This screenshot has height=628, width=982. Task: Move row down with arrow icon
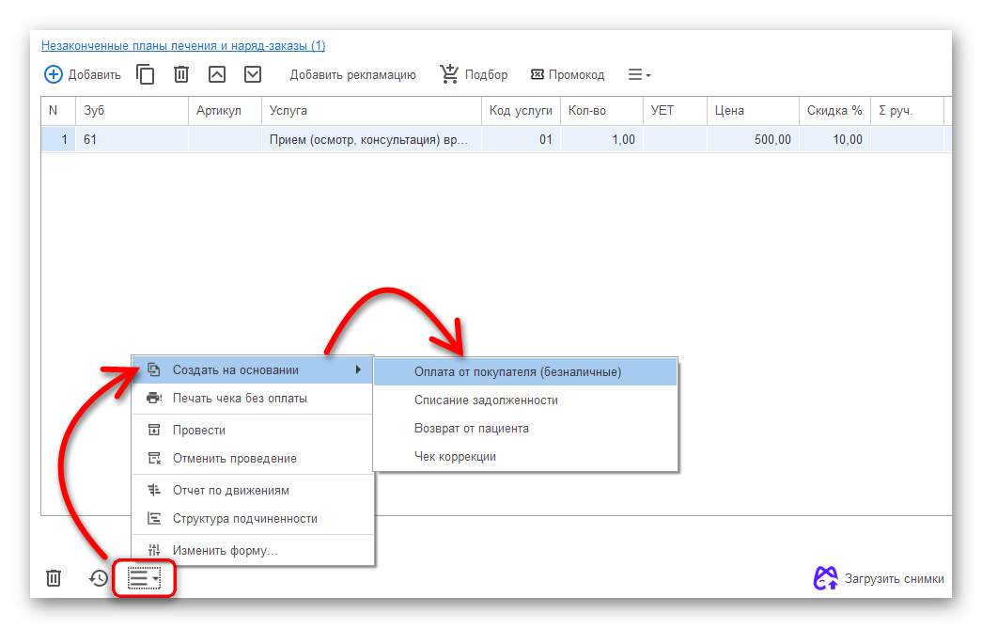point(253,74)
